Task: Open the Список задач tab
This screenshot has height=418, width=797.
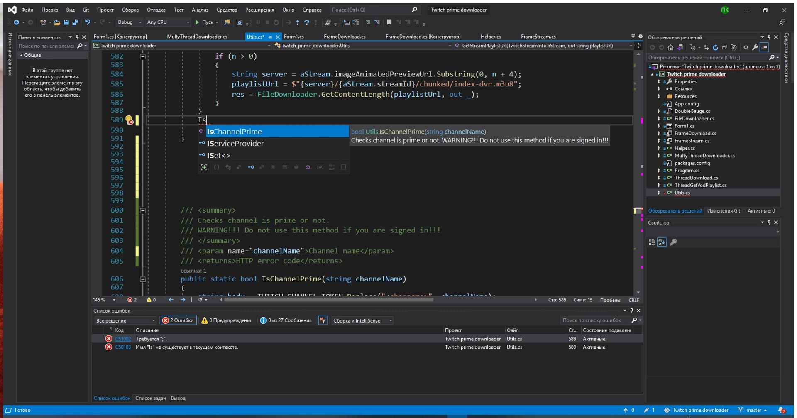Action: (150, 398)
